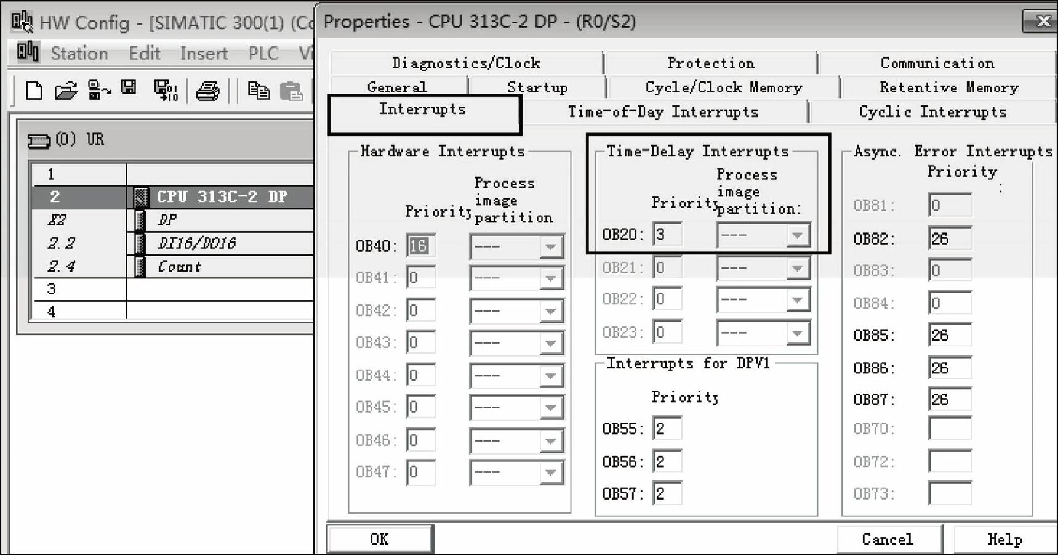Click the module icon beside DI16/DO16
This screenshot has width=1058, height=555.
(140, 243)
